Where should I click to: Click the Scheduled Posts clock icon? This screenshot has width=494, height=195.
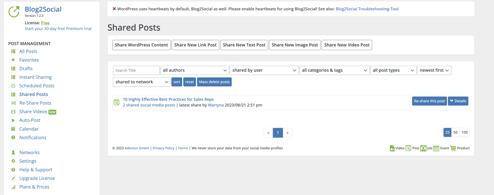coord(13,86)
